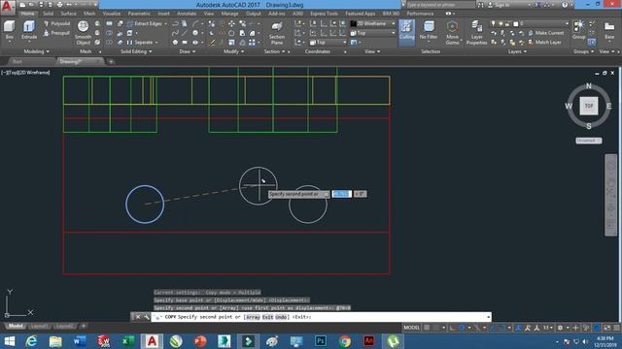Toggle grid display in status bar
The width and height of the screenshot is (622, 349).
[x=427, y=328]
